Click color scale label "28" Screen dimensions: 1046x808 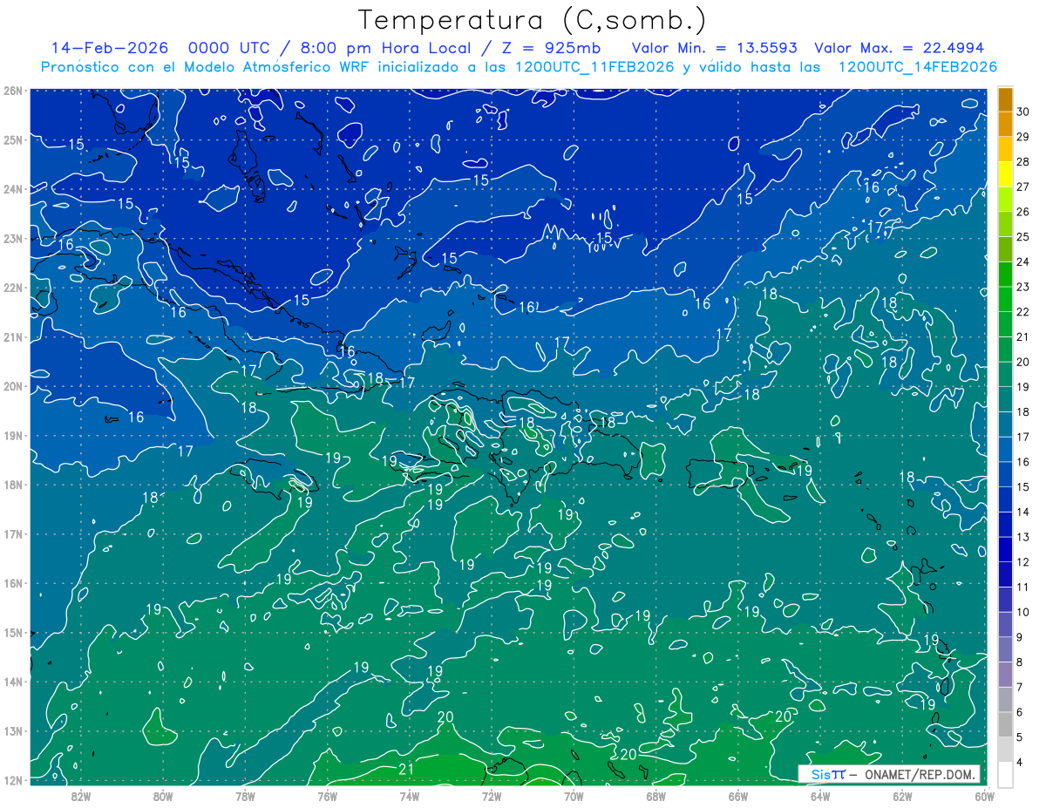tap(1023, 162)
